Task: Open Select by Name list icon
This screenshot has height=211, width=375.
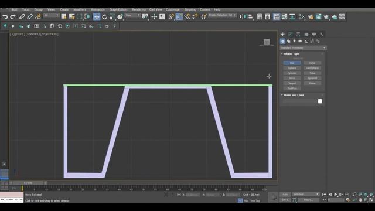Action: tap(71, 17)
